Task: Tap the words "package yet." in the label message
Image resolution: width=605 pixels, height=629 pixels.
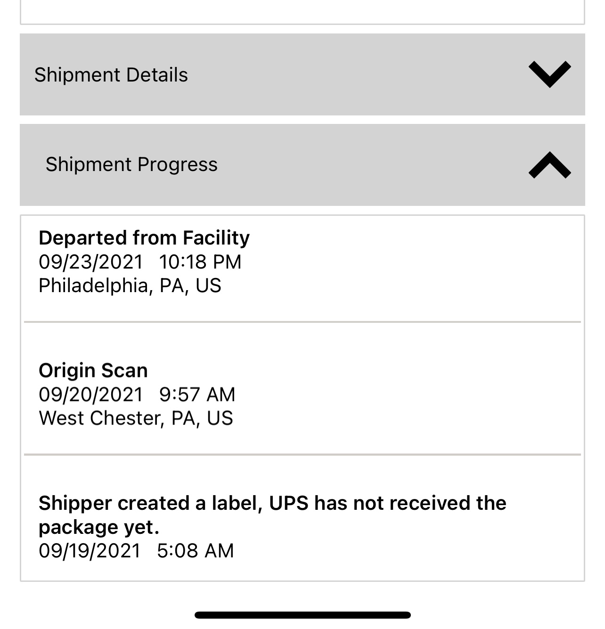Action: click(99, 527)
